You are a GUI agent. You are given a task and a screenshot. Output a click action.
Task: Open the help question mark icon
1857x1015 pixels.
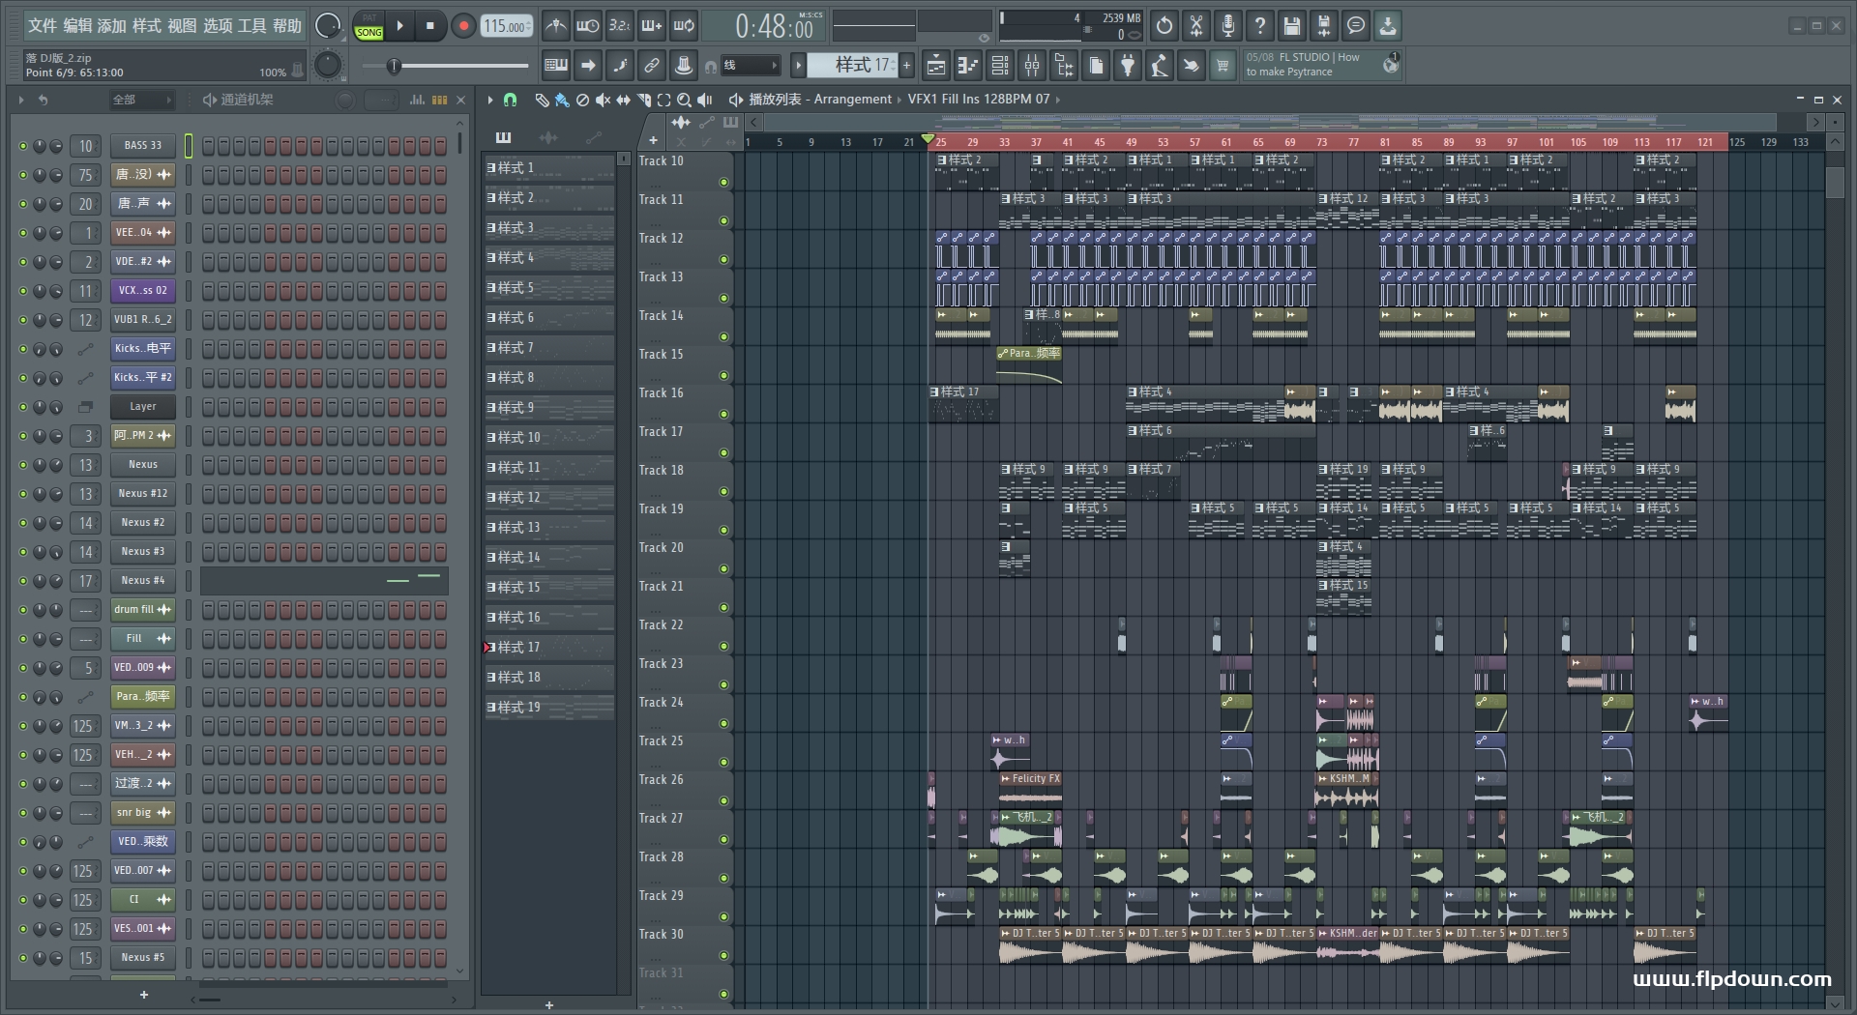pyautogui.click(x=1260, y=26)
